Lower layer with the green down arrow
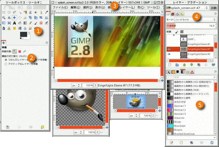This screenshot has width=219, height=147. (192, 65)
